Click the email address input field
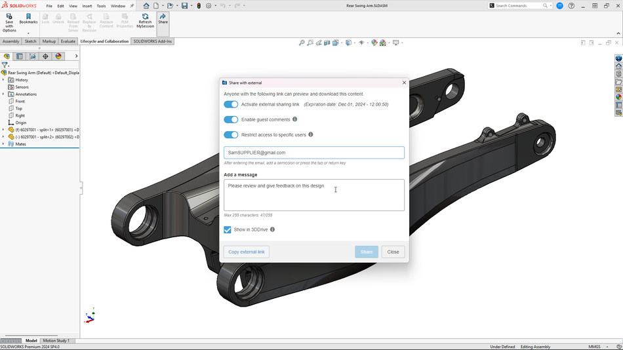The height and width of the screenshot is (350, 623). [x=313, y=153]
